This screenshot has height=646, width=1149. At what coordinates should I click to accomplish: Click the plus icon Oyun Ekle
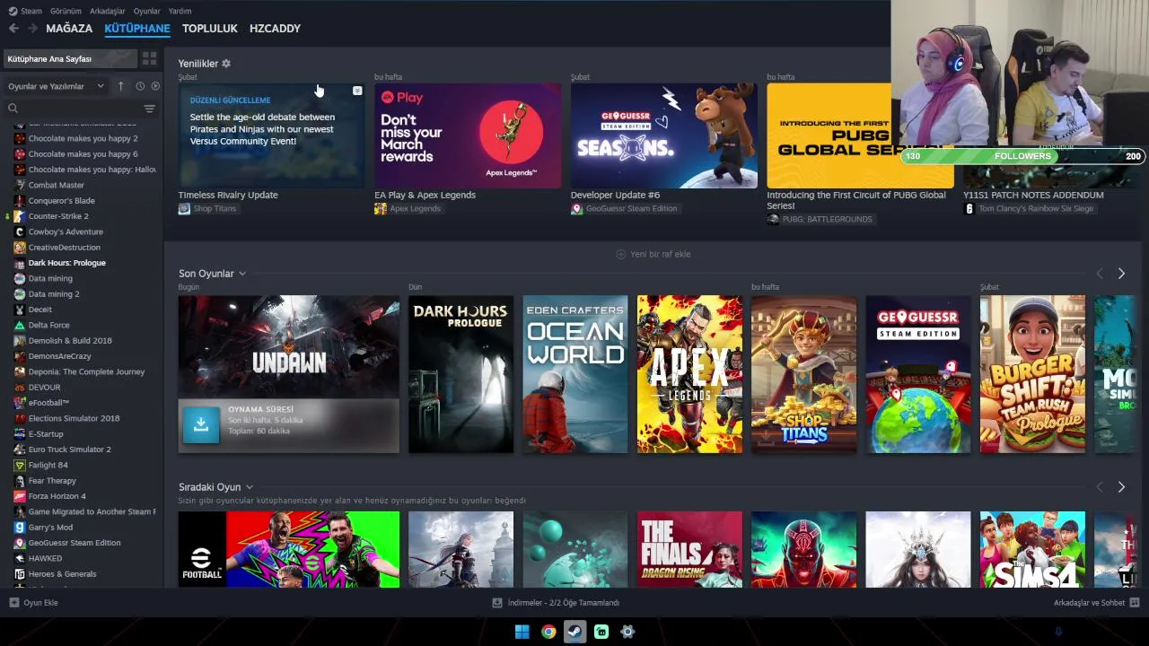click(x=13, y=603)
